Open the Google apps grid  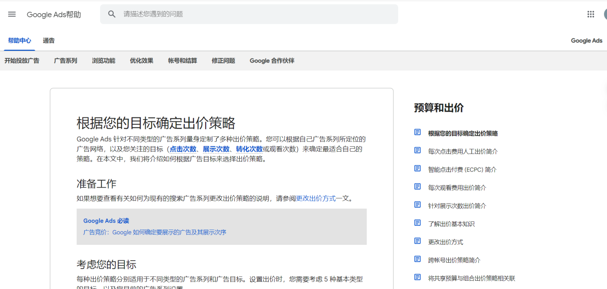(x=590, y=14)
